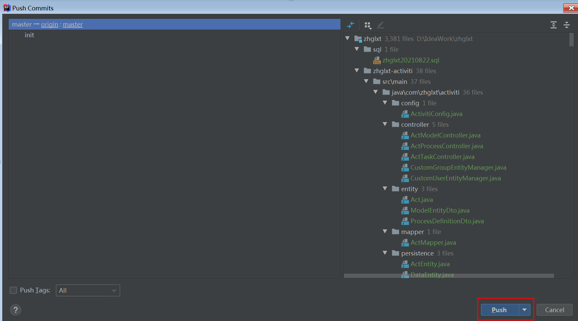578x321 pixels.
Task: Expand all nodes via toolbar icon
Action: pyautogui.click(x=553, y=24)
